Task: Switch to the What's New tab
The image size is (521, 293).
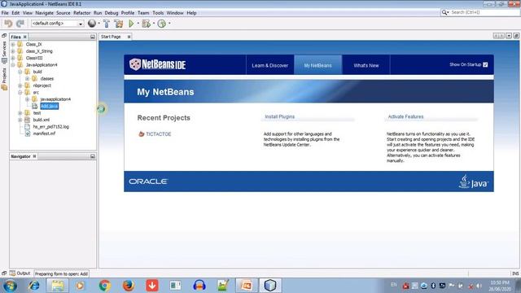Action: tap(366, 65)
